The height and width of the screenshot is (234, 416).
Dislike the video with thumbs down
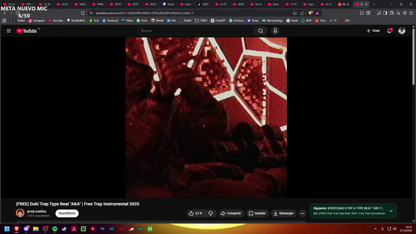point(211,213)
